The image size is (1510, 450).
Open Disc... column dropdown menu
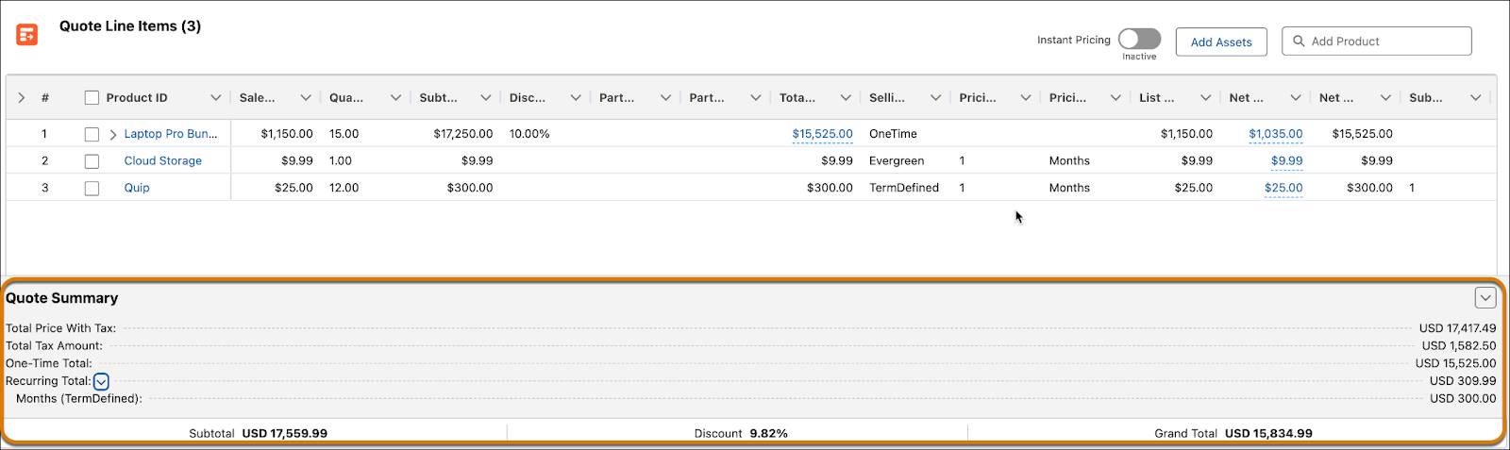[576, 97]
